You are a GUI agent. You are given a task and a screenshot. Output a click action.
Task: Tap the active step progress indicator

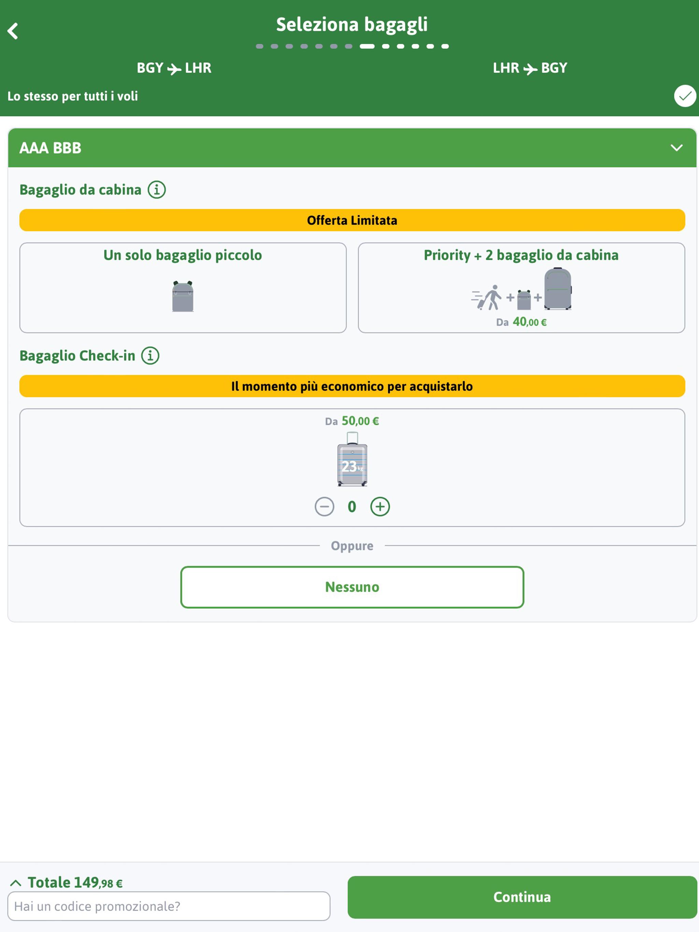click(x=367, y=46)
